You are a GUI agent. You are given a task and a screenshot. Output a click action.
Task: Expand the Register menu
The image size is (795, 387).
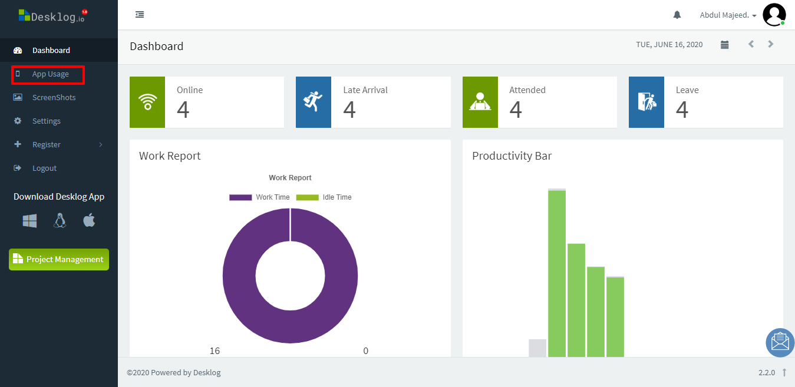pyautogui.click(x=47, y=144)
